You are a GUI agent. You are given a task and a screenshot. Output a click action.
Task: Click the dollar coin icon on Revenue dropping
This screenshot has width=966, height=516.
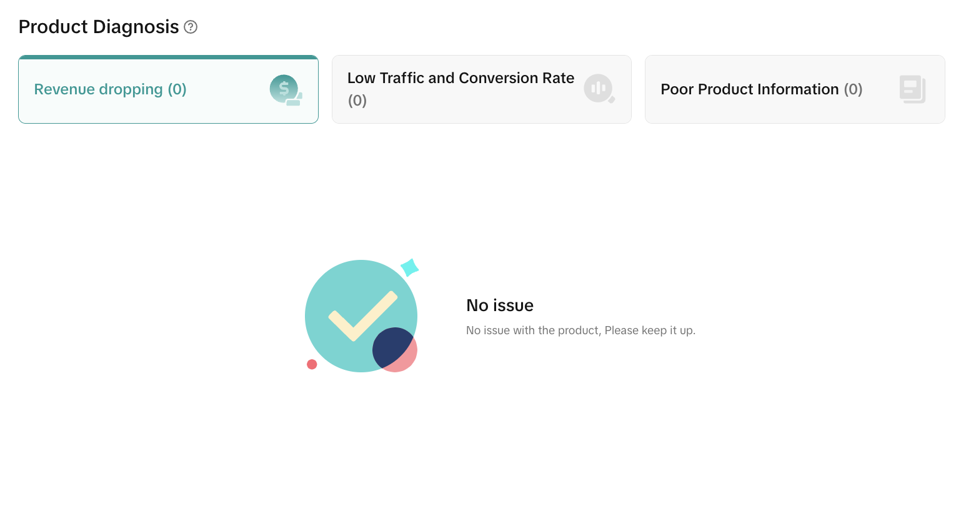point(286,89)
